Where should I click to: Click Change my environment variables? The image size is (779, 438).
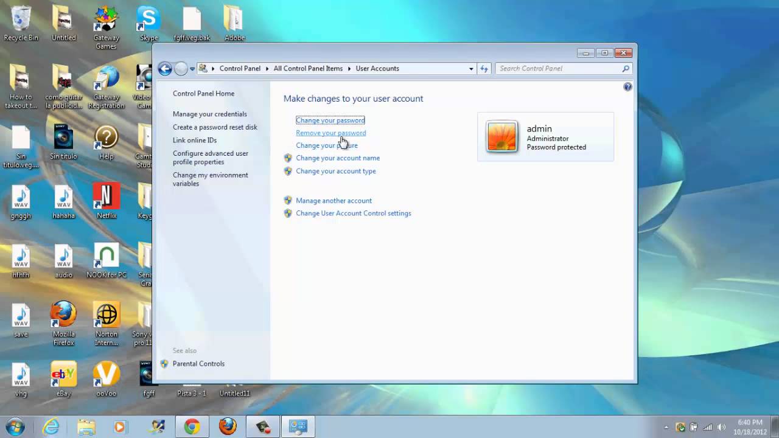point(211,179)
